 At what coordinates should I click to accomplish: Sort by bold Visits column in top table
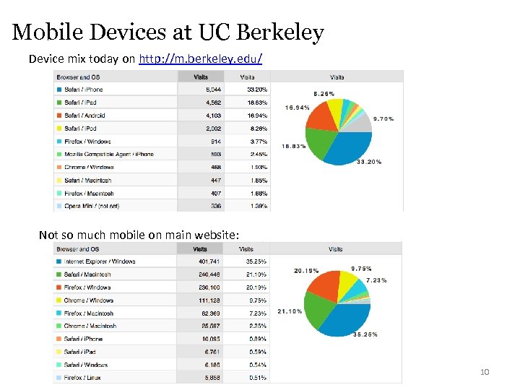(198, 77)
